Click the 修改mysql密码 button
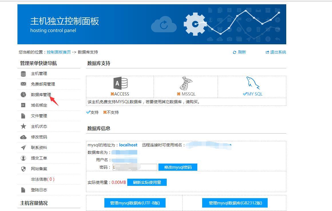 point(178,167)
